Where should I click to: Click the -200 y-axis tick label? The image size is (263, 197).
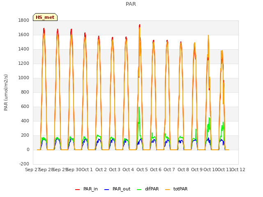[x=24, y=164]
